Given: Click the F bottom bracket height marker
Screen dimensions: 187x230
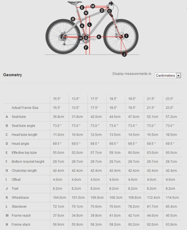Looking at the screenshot, I should (86, 48).
